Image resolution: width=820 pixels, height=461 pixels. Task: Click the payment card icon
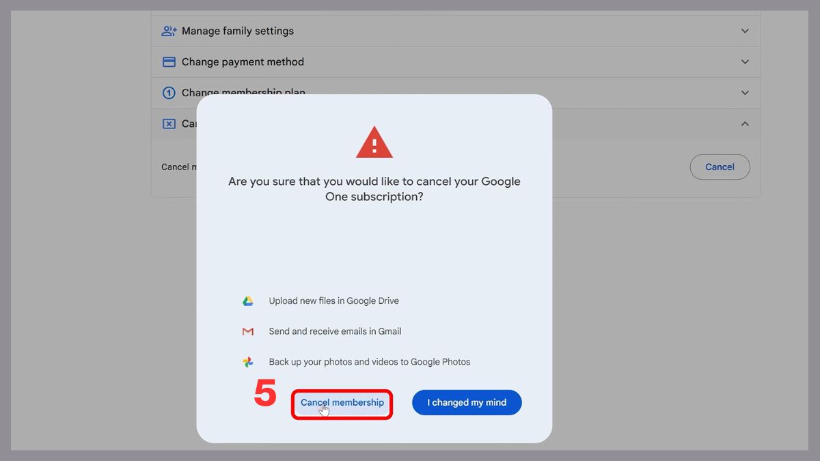pos(169,62)
